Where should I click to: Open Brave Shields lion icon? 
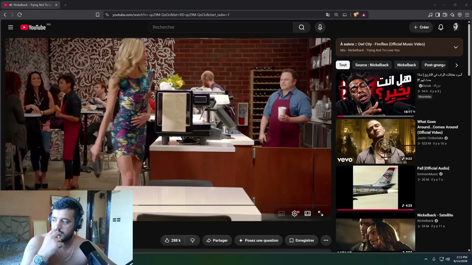(355, 15)
